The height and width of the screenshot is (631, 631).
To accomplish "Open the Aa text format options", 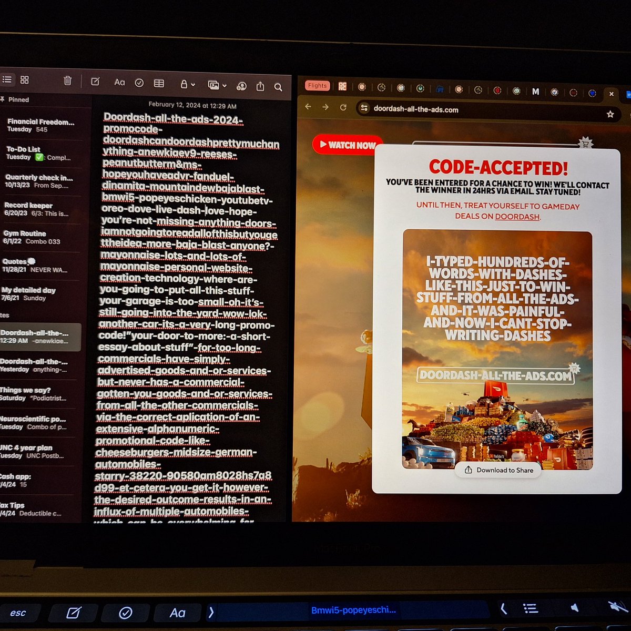I will point(120,82).
